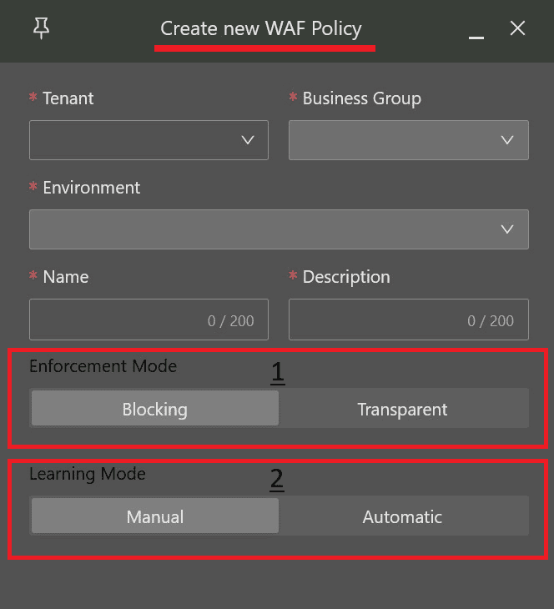Set learning mode to Automatic

click(402, 516)
